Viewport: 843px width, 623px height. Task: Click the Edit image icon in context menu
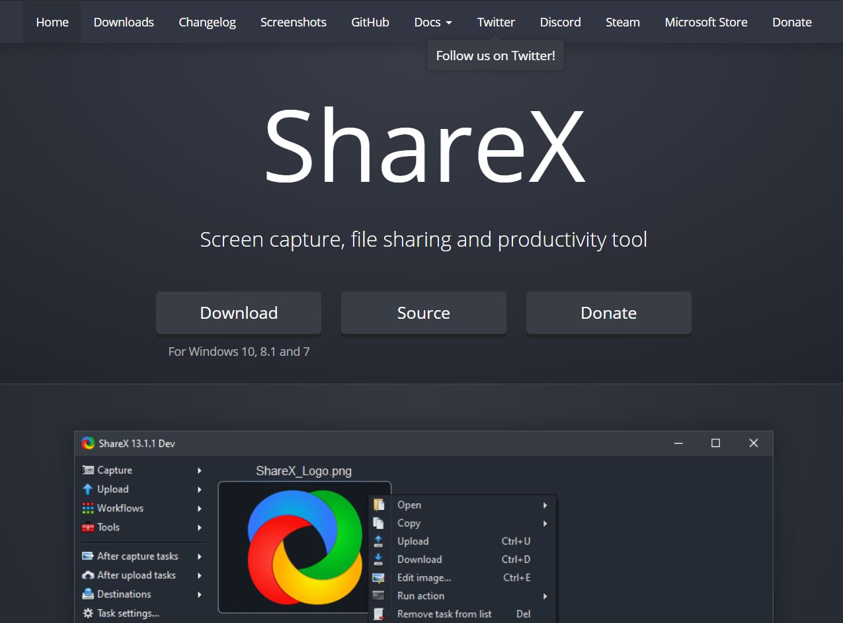[379, 577]
